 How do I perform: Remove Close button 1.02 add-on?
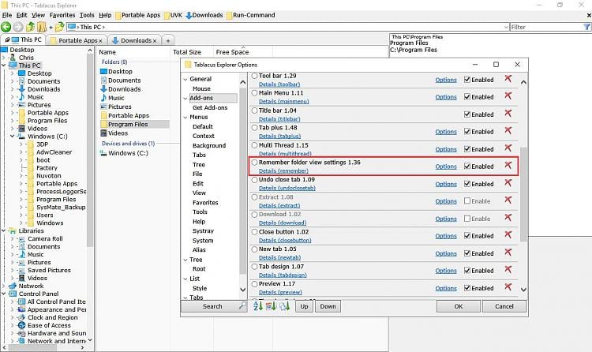point(508,235)
